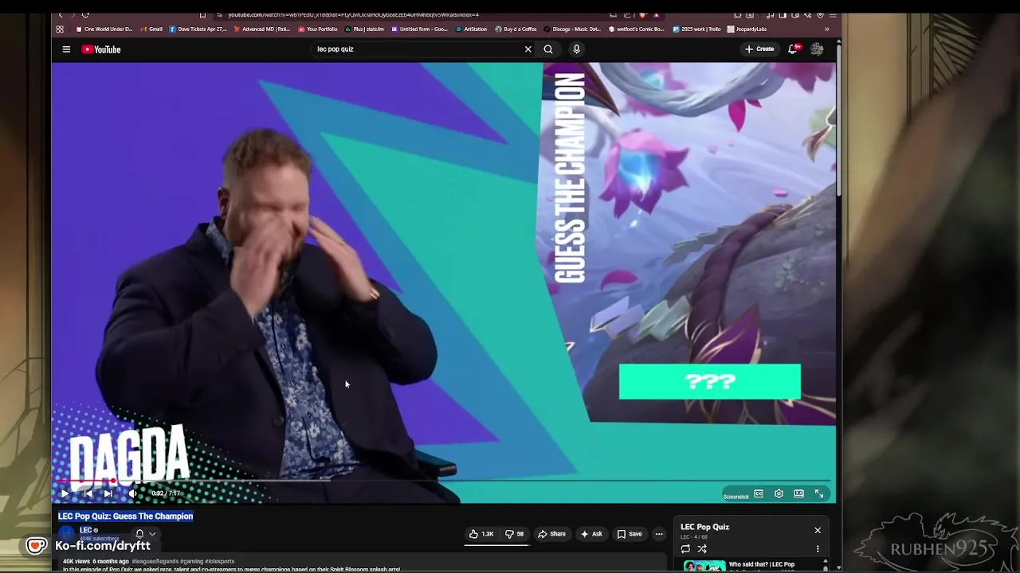Seek along the video progress bar

tap(445, 481)
